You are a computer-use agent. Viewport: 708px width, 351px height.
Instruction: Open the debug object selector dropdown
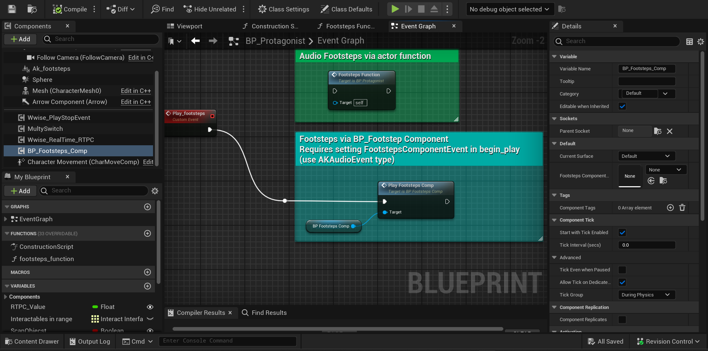pos(510,9)
